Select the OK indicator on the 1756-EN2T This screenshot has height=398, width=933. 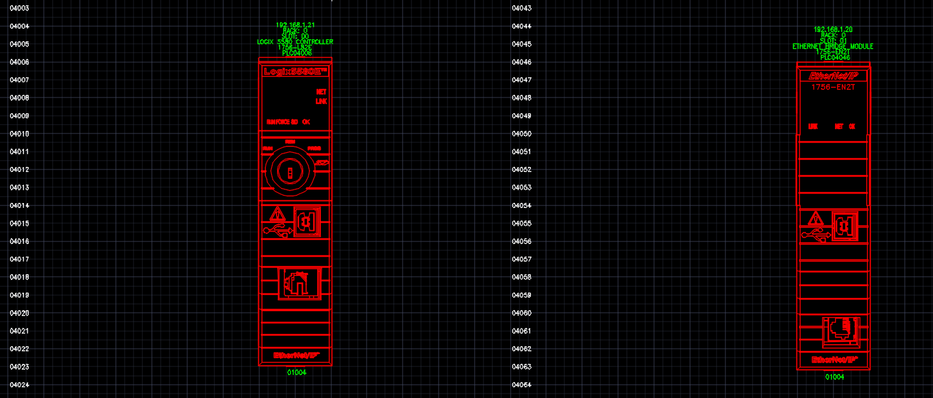(x=852, y=126)
